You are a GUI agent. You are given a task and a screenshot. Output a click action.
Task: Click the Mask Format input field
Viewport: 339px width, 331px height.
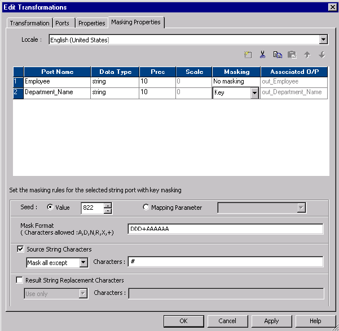coord(226,229)
